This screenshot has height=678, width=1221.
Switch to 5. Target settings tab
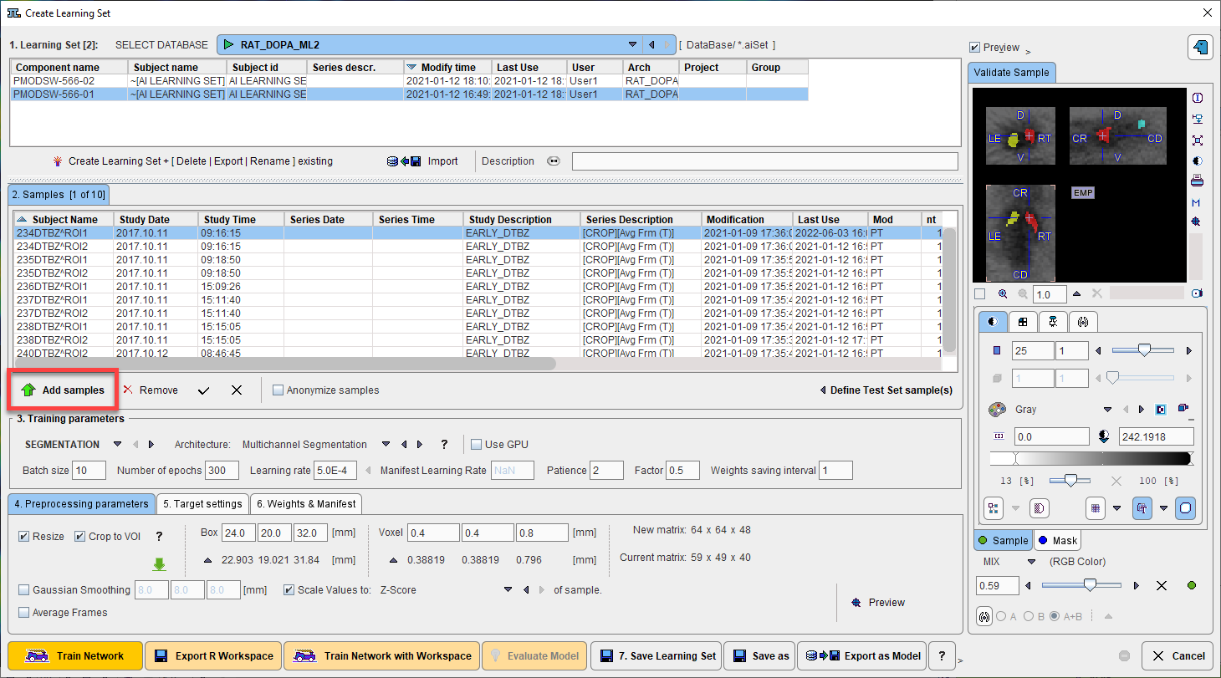(202, 503)
